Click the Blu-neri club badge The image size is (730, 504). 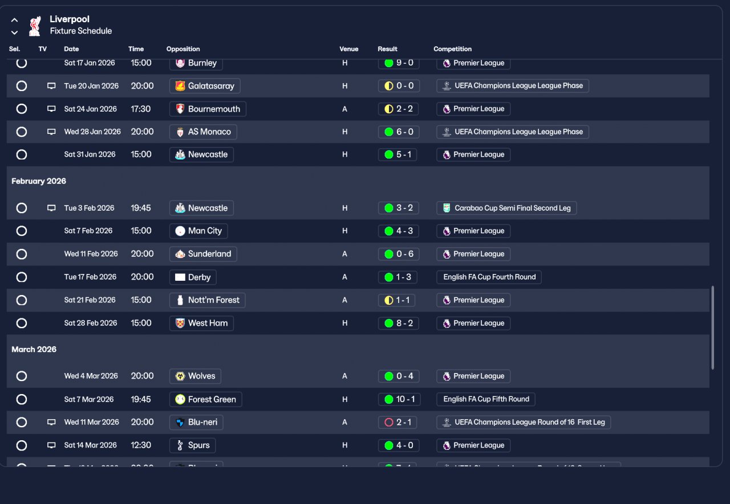click(x=180, y=422)
